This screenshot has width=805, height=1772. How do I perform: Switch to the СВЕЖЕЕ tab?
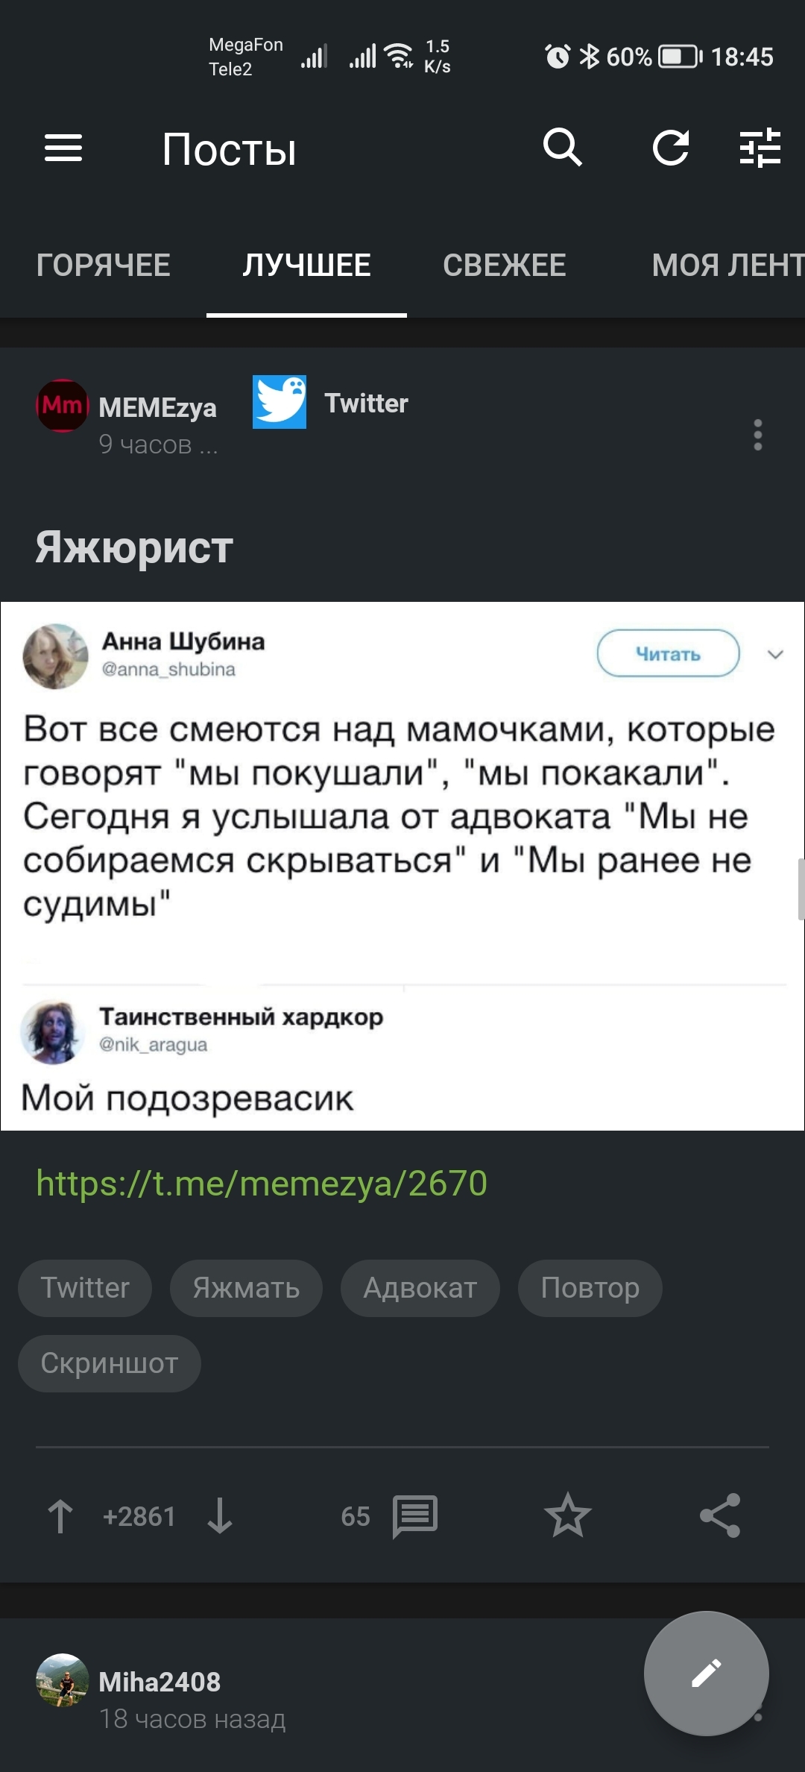tap(504, 266)
